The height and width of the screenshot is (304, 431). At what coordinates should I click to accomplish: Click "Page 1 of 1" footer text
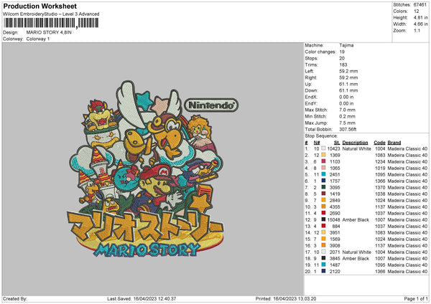click(416, 298)
